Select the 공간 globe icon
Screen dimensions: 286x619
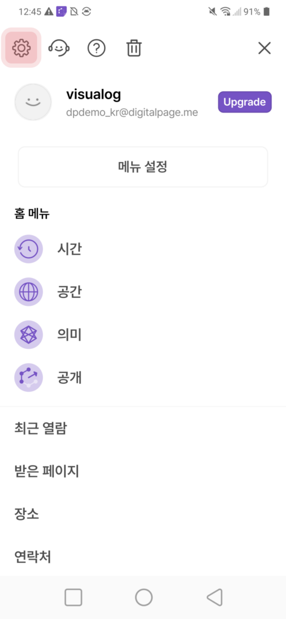(x=28, y=292)
